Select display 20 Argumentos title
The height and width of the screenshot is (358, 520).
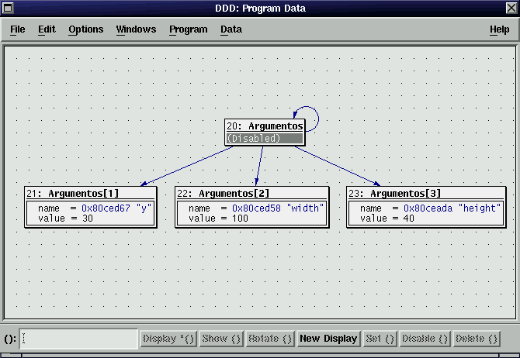(264, 126)
